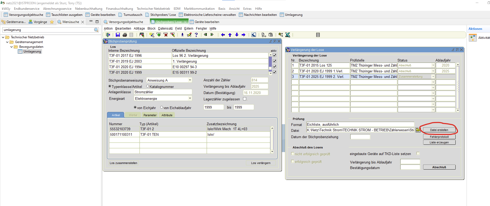This screenshot has width=490, height=206.
Task: Expand the Energieart dropdown list
Action: [190, 99]
